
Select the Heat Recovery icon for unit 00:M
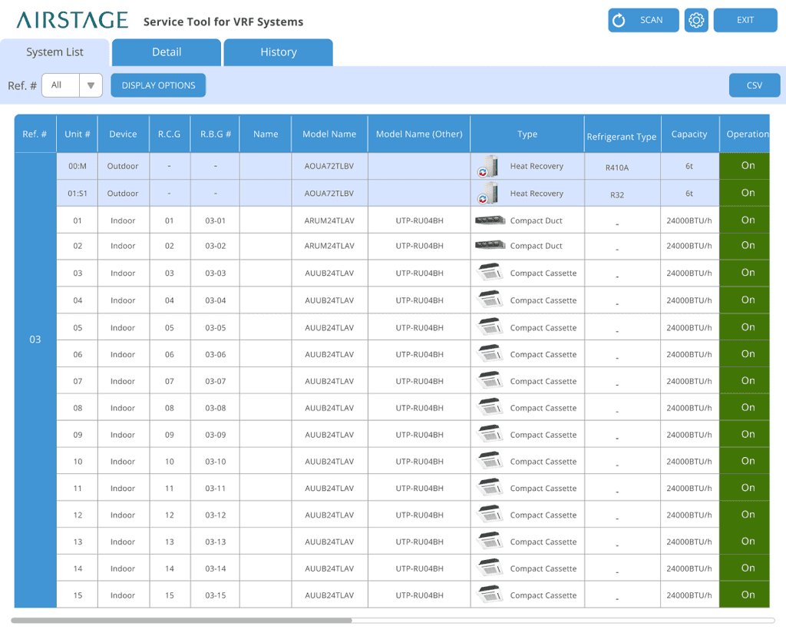click(489, 166)
